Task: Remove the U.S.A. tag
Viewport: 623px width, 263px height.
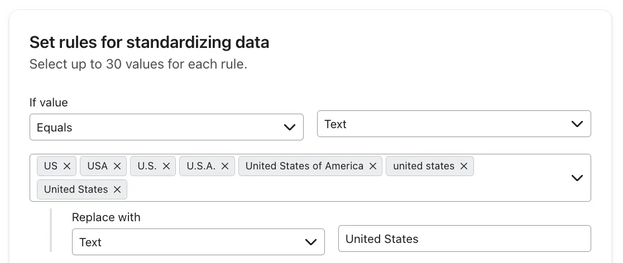Action: pos(225,166)
